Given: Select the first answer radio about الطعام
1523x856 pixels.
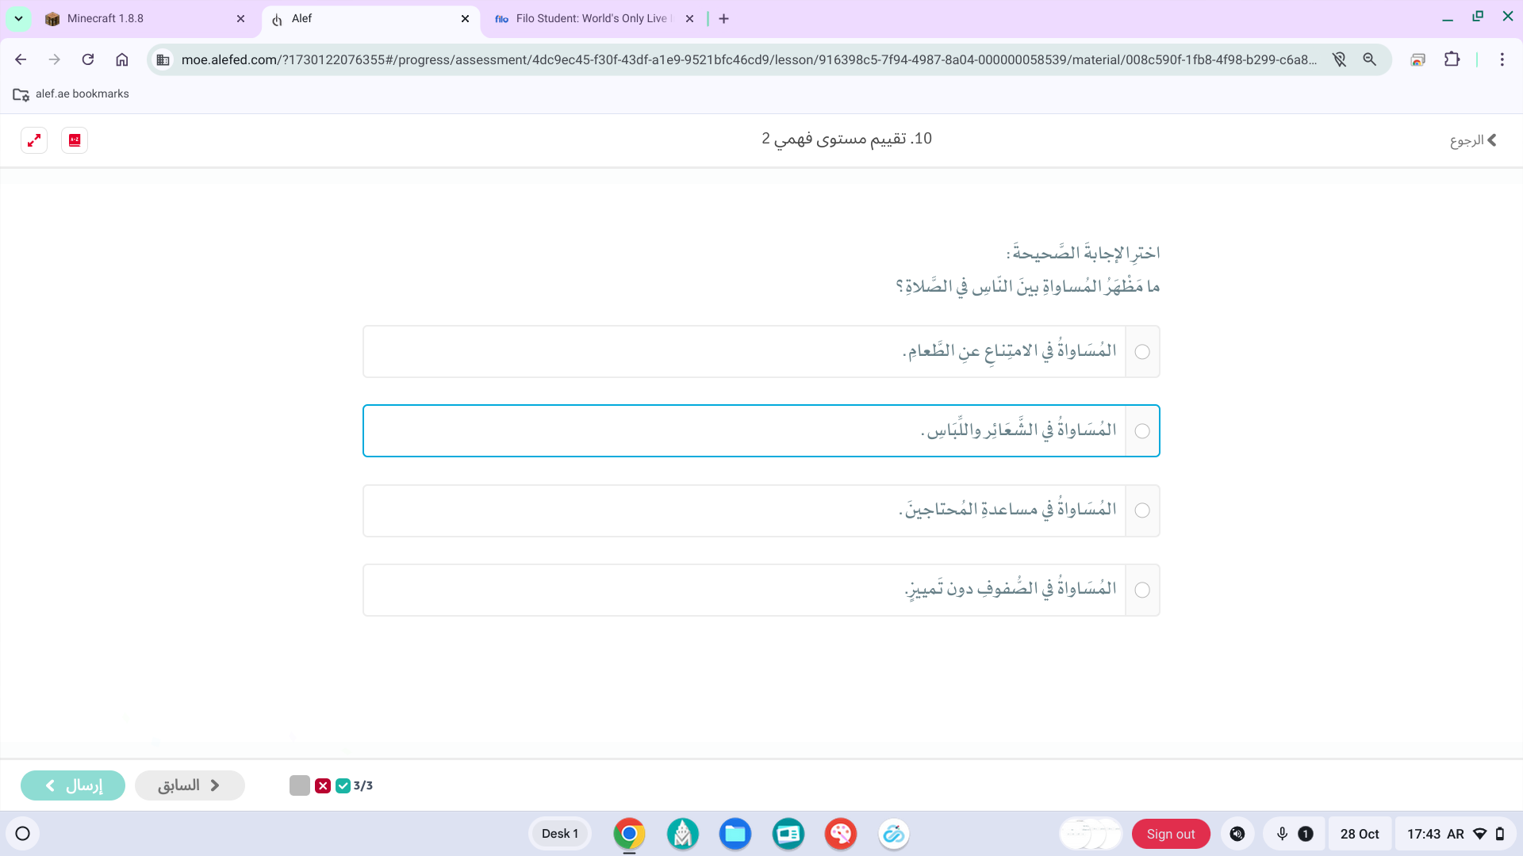Looking at the screenshot, I should coord(1142,352).
